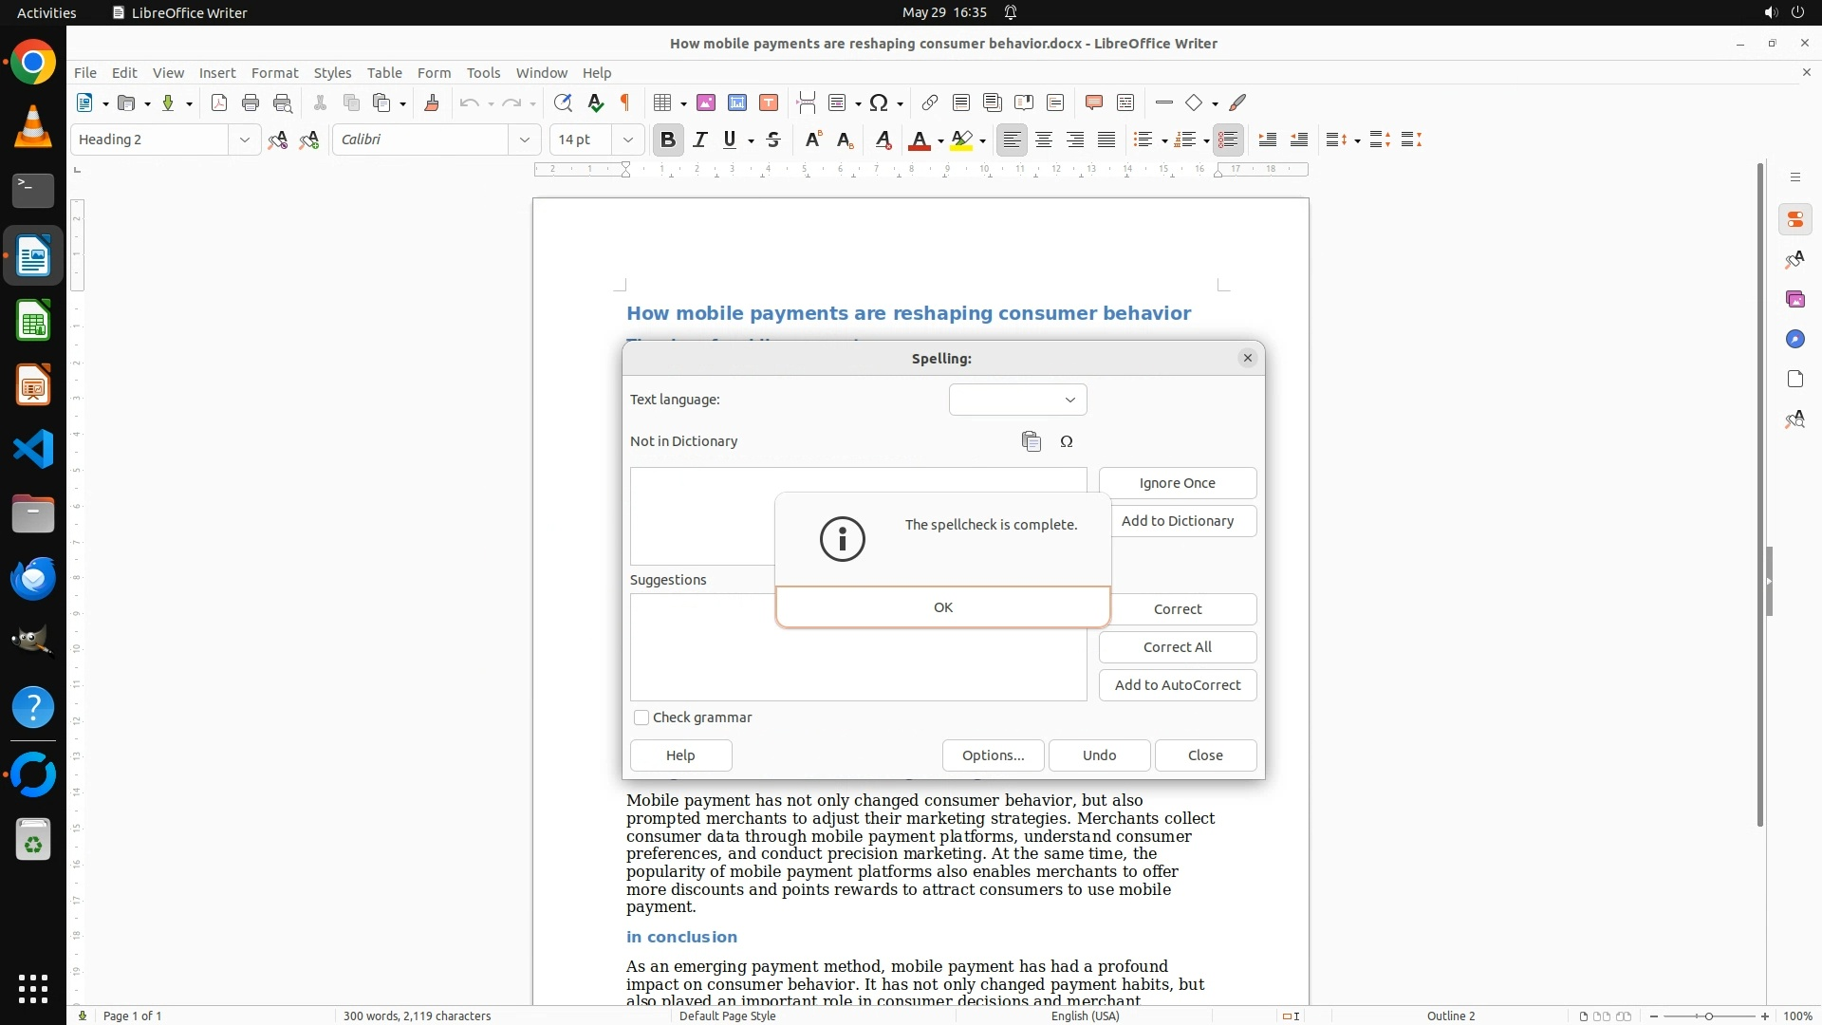
Task: Click the Insert Special Character omega icon
Action: [x=879, y=102]
